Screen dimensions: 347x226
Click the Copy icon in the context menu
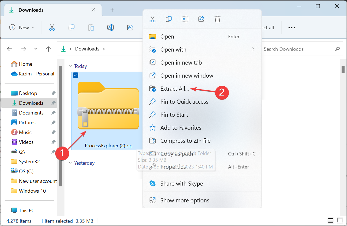(x=169, y=19)
